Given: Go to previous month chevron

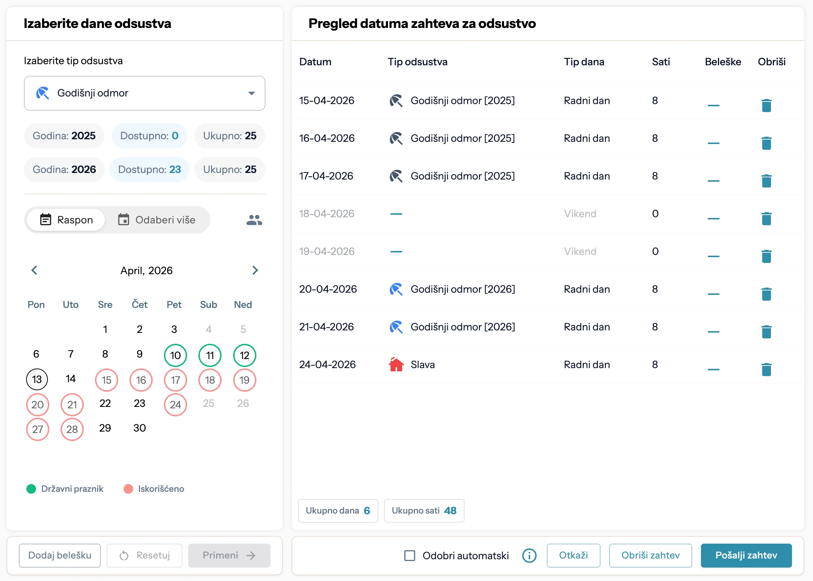Looking at the screenshot, I should click(x=34, y=270).
